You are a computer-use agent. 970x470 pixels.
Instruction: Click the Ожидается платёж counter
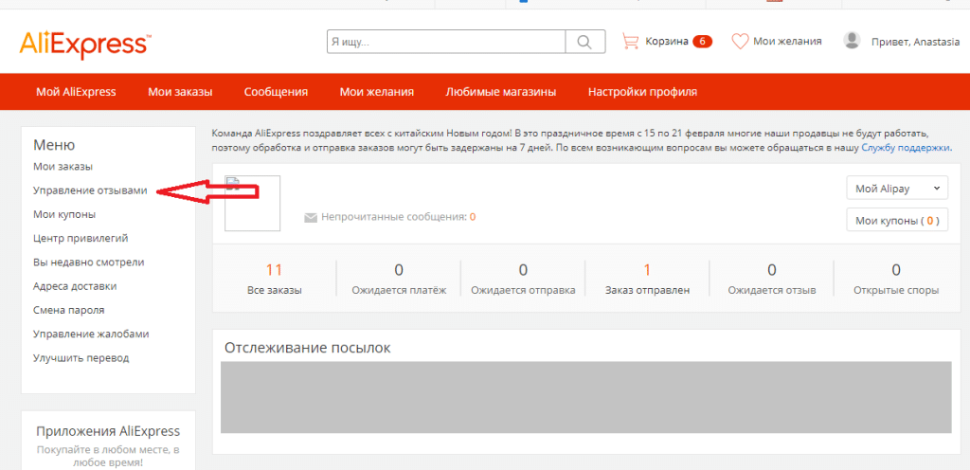pyautogui.click(x=399, y=279)
